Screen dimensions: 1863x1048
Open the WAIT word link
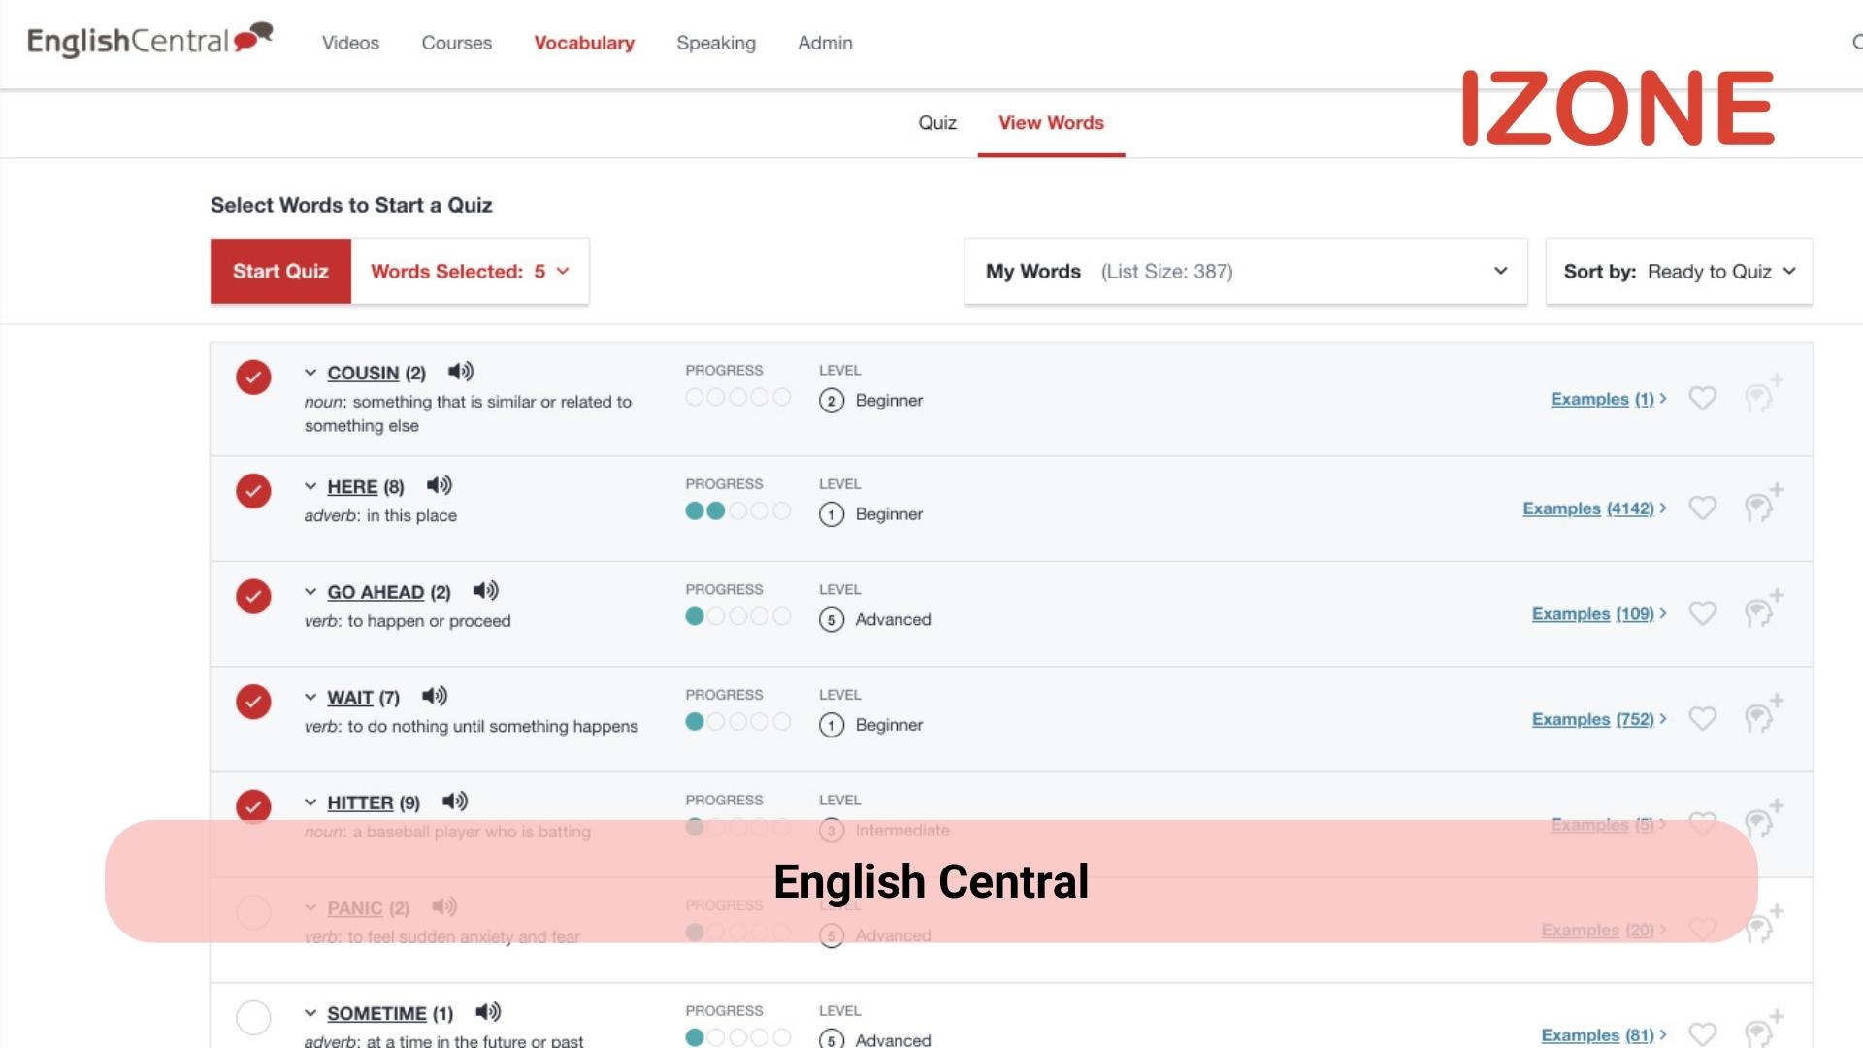pos(350,697)
